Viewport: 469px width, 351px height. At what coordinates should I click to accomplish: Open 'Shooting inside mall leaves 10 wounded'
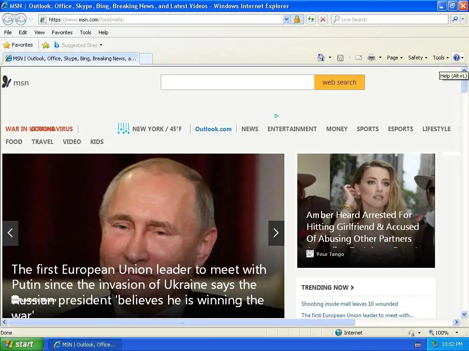(349, 304)
